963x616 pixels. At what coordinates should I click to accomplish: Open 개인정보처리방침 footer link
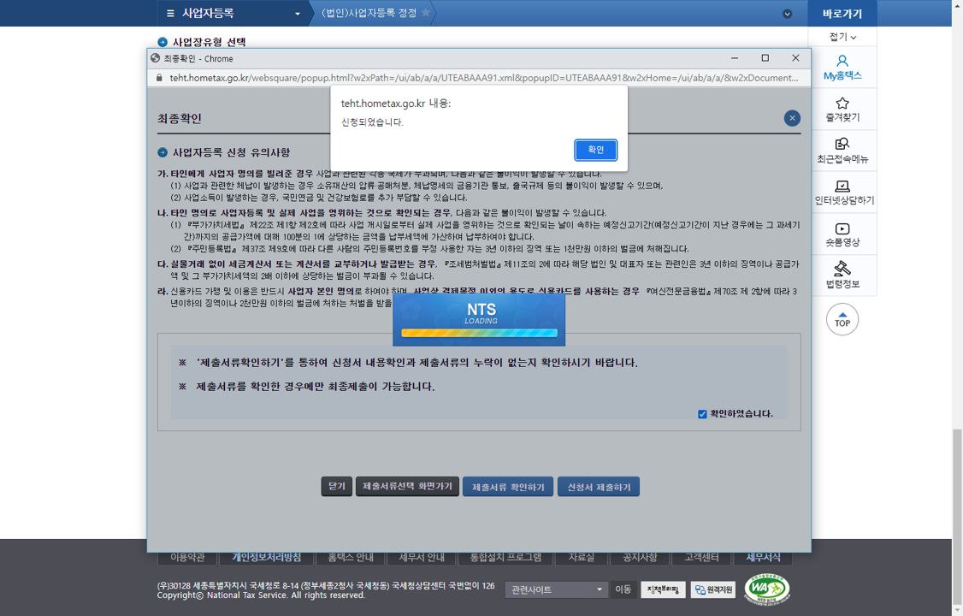[267, 557]
